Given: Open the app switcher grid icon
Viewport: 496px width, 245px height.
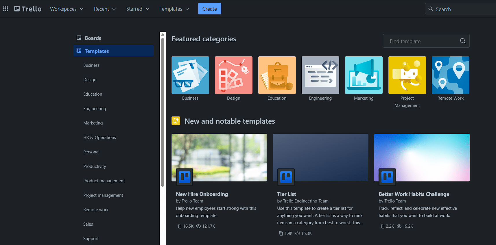Looking at the screenshot, I should point(5,9).
